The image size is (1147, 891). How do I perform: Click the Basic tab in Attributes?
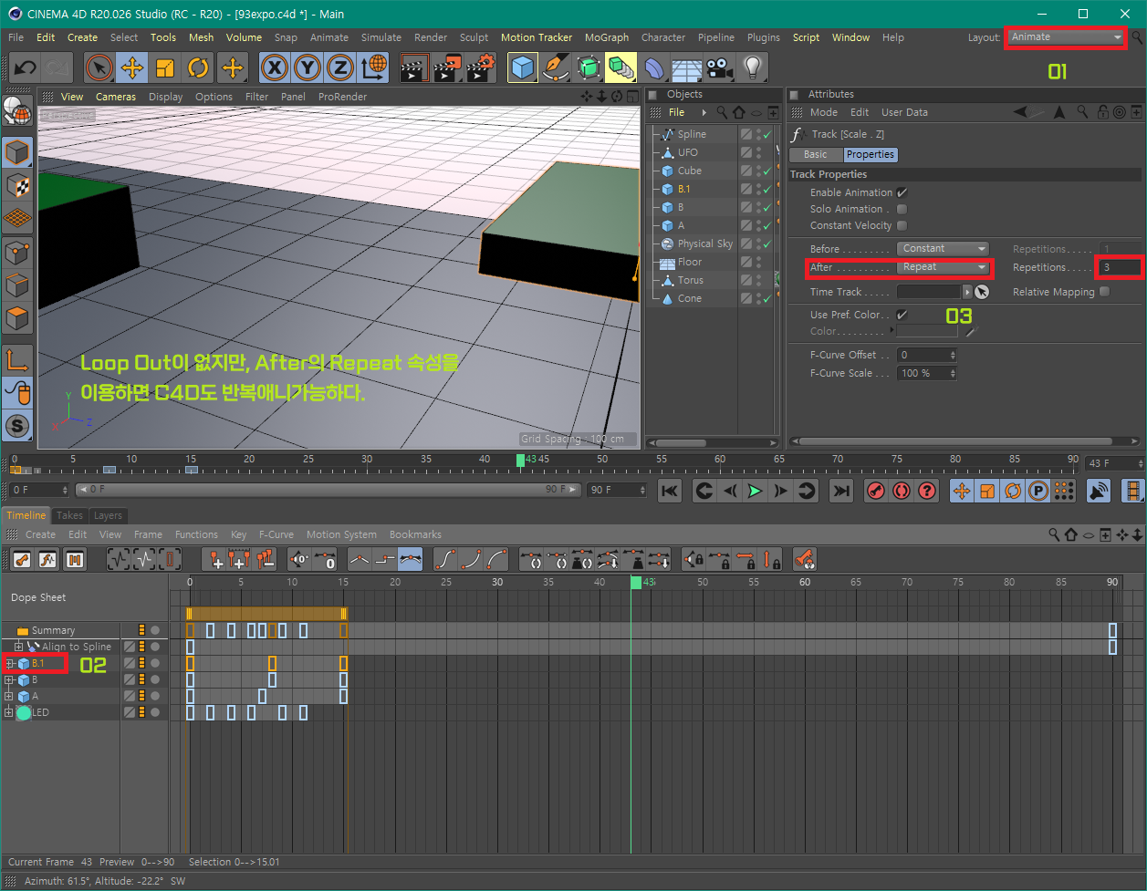click(816, 155)
